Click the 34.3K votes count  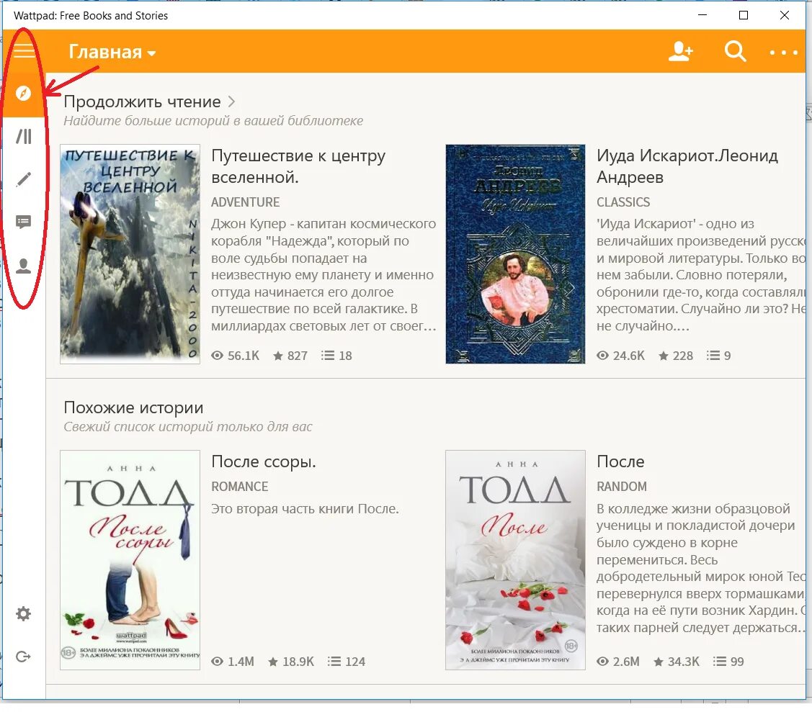tap(677, 662)
